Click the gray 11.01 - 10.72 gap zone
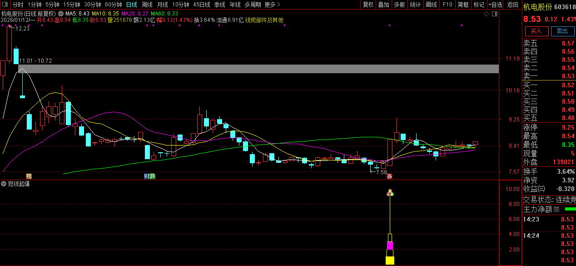 pos(258,69)
